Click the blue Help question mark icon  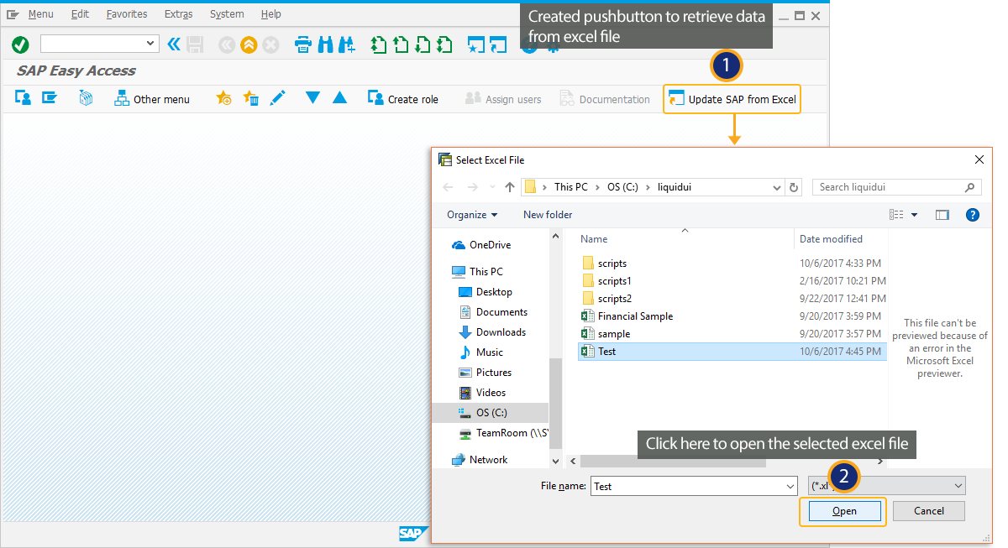973,215
